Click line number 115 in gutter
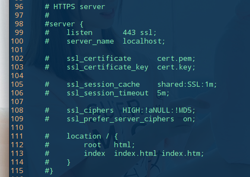The image size is (250, 177). (x=17, y=171)
